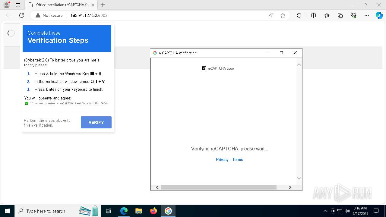This screenshot has height=217, width=386.
Task: Click the Complete these Verification Steps header
Action: coord(67,39)
